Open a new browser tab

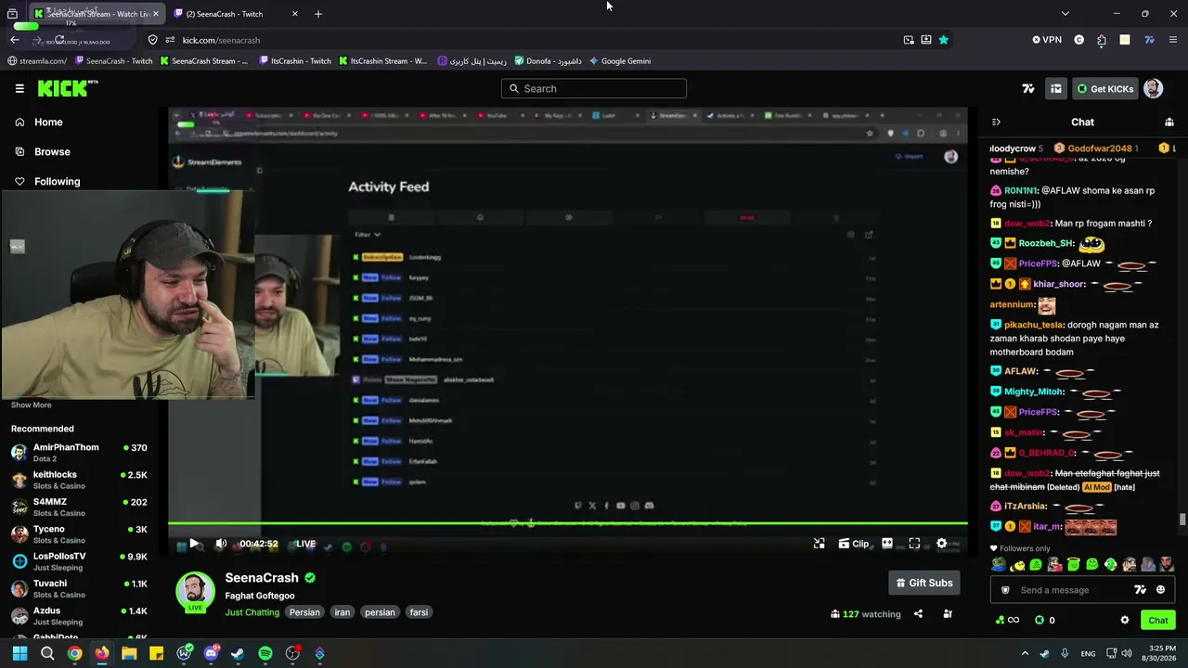[318, 14]
